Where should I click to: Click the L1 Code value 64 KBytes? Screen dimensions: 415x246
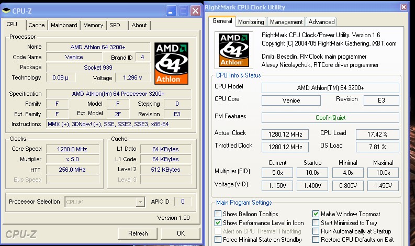point(165,159)
